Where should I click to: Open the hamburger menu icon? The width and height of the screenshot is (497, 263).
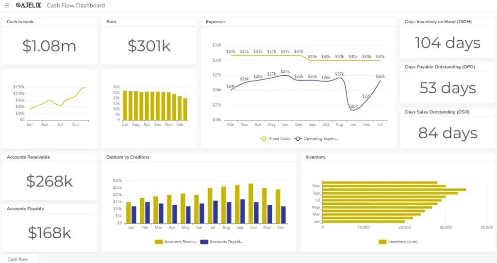pos(7,5)
